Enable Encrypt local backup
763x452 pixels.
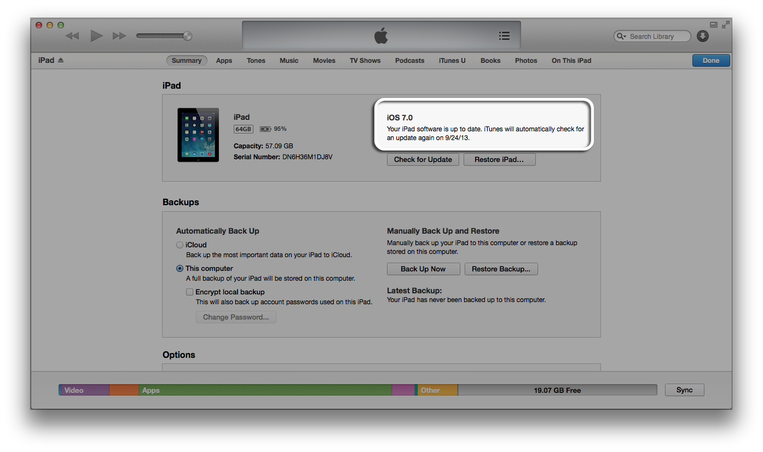pyautogui.click(x=189, y=292)
